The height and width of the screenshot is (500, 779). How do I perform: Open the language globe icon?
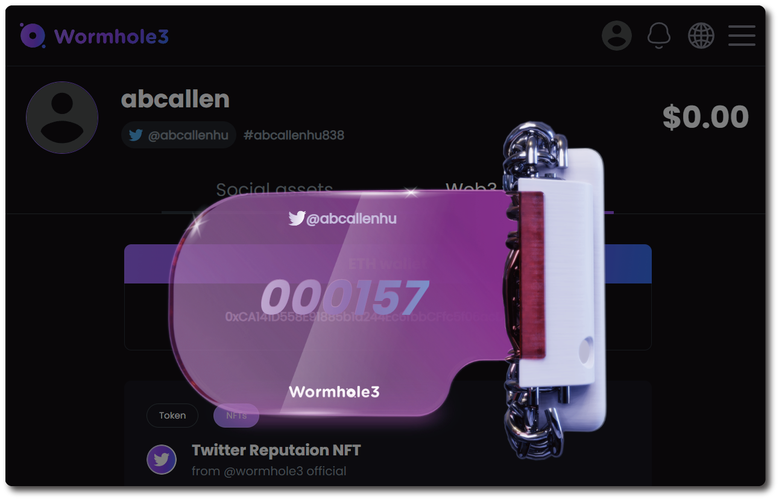pyautogui.click(x=701, y=36)
